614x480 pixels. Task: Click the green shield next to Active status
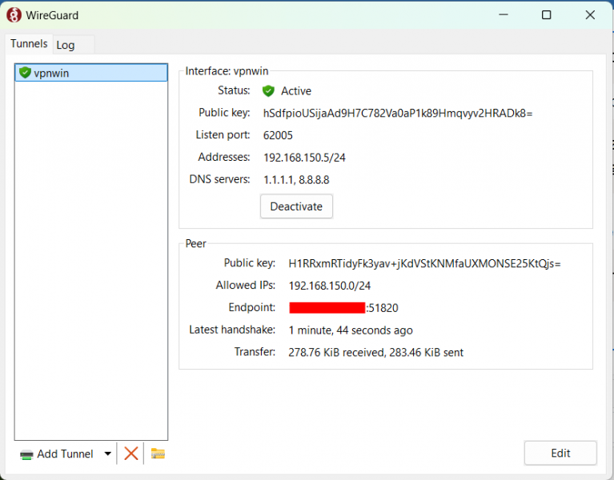(268, 91)
